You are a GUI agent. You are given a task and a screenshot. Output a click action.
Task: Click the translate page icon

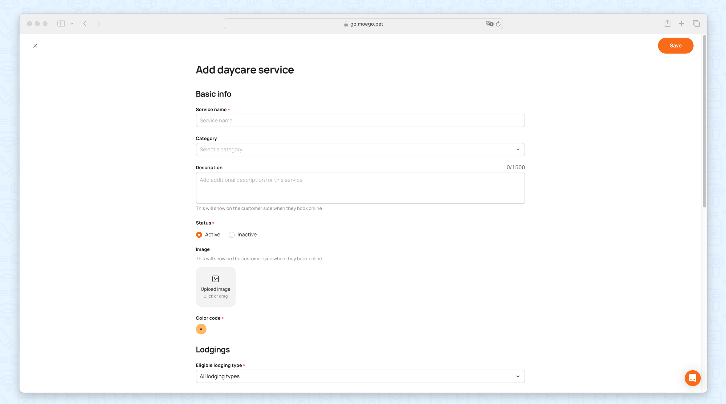pyautogui.click(x=489, y=24)
